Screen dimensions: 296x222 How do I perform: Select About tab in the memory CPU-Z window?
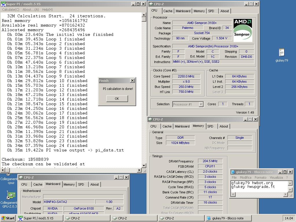pyautogui.click(x=223, y=126)
